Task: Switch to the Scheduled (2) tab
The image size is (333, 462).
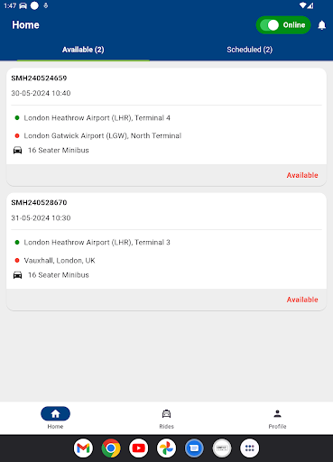Action: click(x=250, y=50)
